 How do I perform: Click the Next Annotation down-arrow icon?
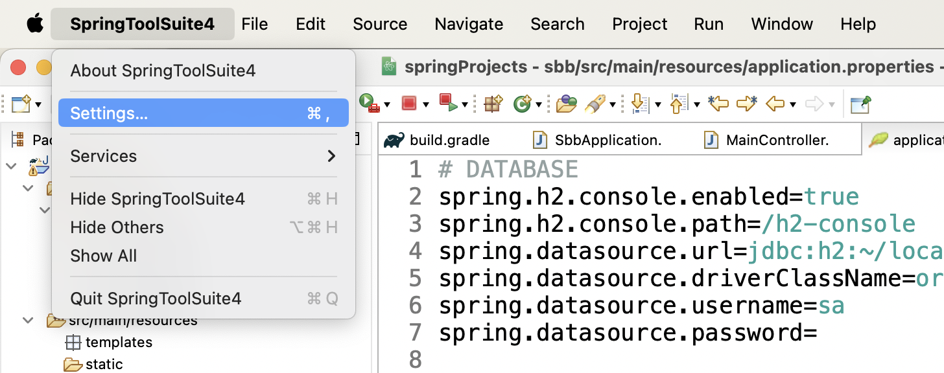tap(641, 103)
